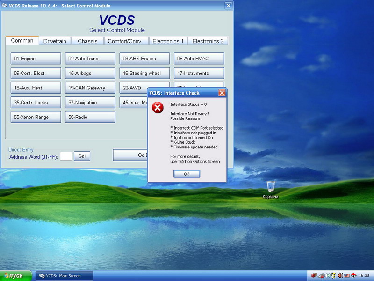374x281 pixels.
Task: Open the wireless signal tray icon
Action: pos(320,275)
